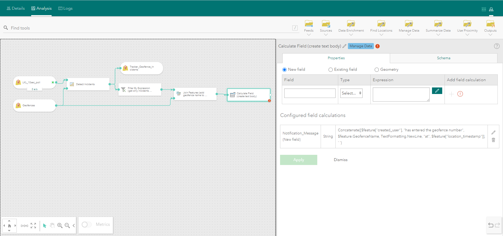
Task: Open the Sources tool category
Action: point(326,26)
